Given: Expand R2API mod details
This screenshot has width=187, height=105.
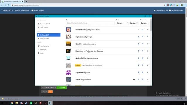Looking at the screenshot, I should point(147,44).
